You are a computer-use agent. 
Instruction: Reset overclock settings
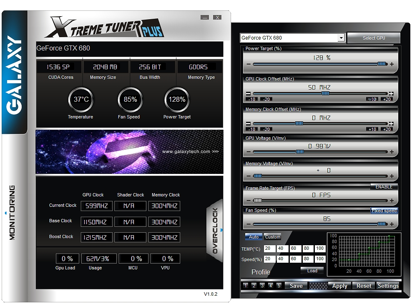pos(364,286)
